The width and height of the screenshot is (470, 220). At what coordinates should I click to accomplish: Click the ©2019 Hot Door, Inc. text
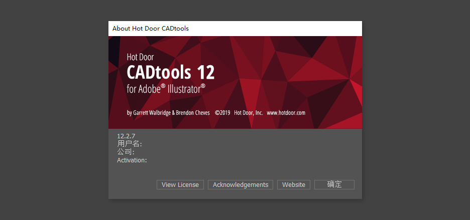point(239,113)
